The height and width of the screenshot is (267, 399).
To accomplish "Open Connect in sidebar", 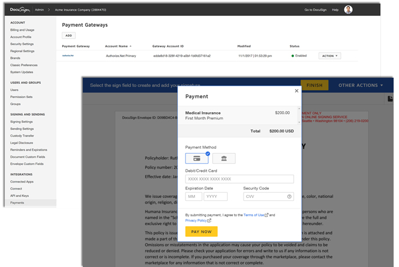I will click(16, 188).
